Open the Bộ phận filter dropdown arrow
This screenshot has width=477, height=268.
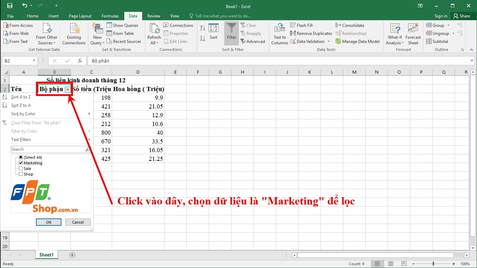[x=67, y=89]
